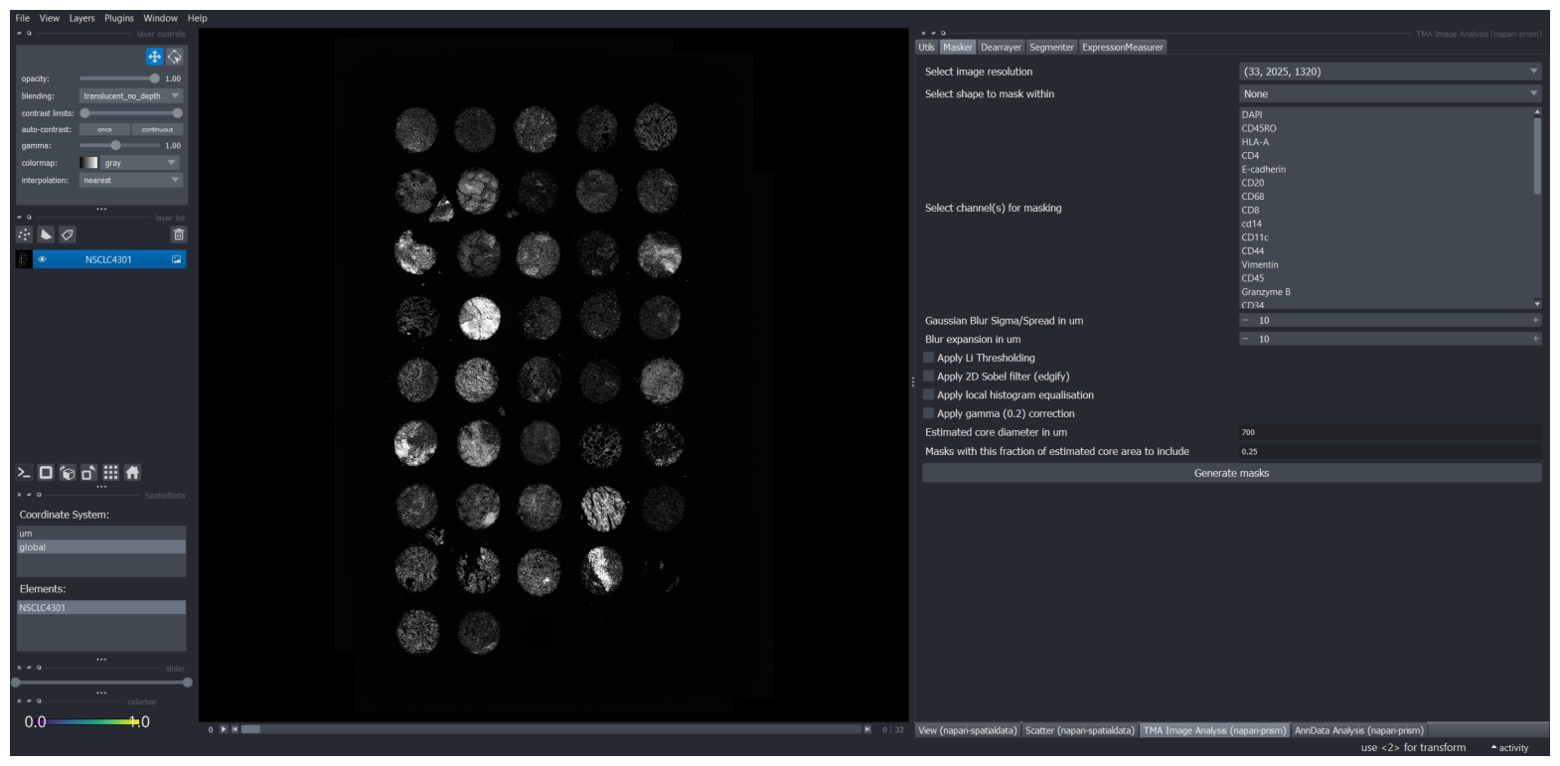Screen dimensions: 1560x766
Task: Open Select shape to mask within dropdown
Action: (1390, 93)
